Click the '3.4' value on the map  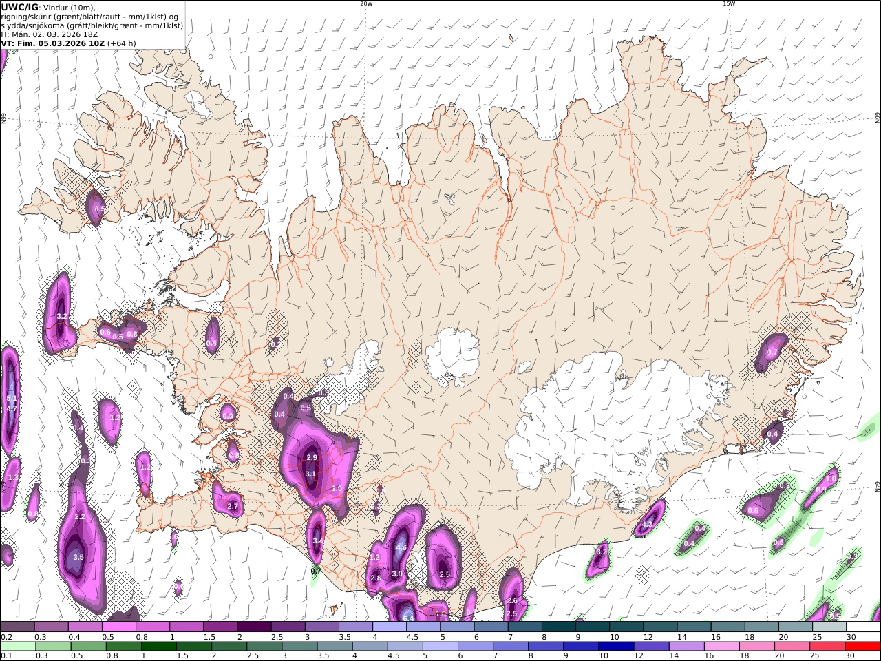(x=317, y=541)
